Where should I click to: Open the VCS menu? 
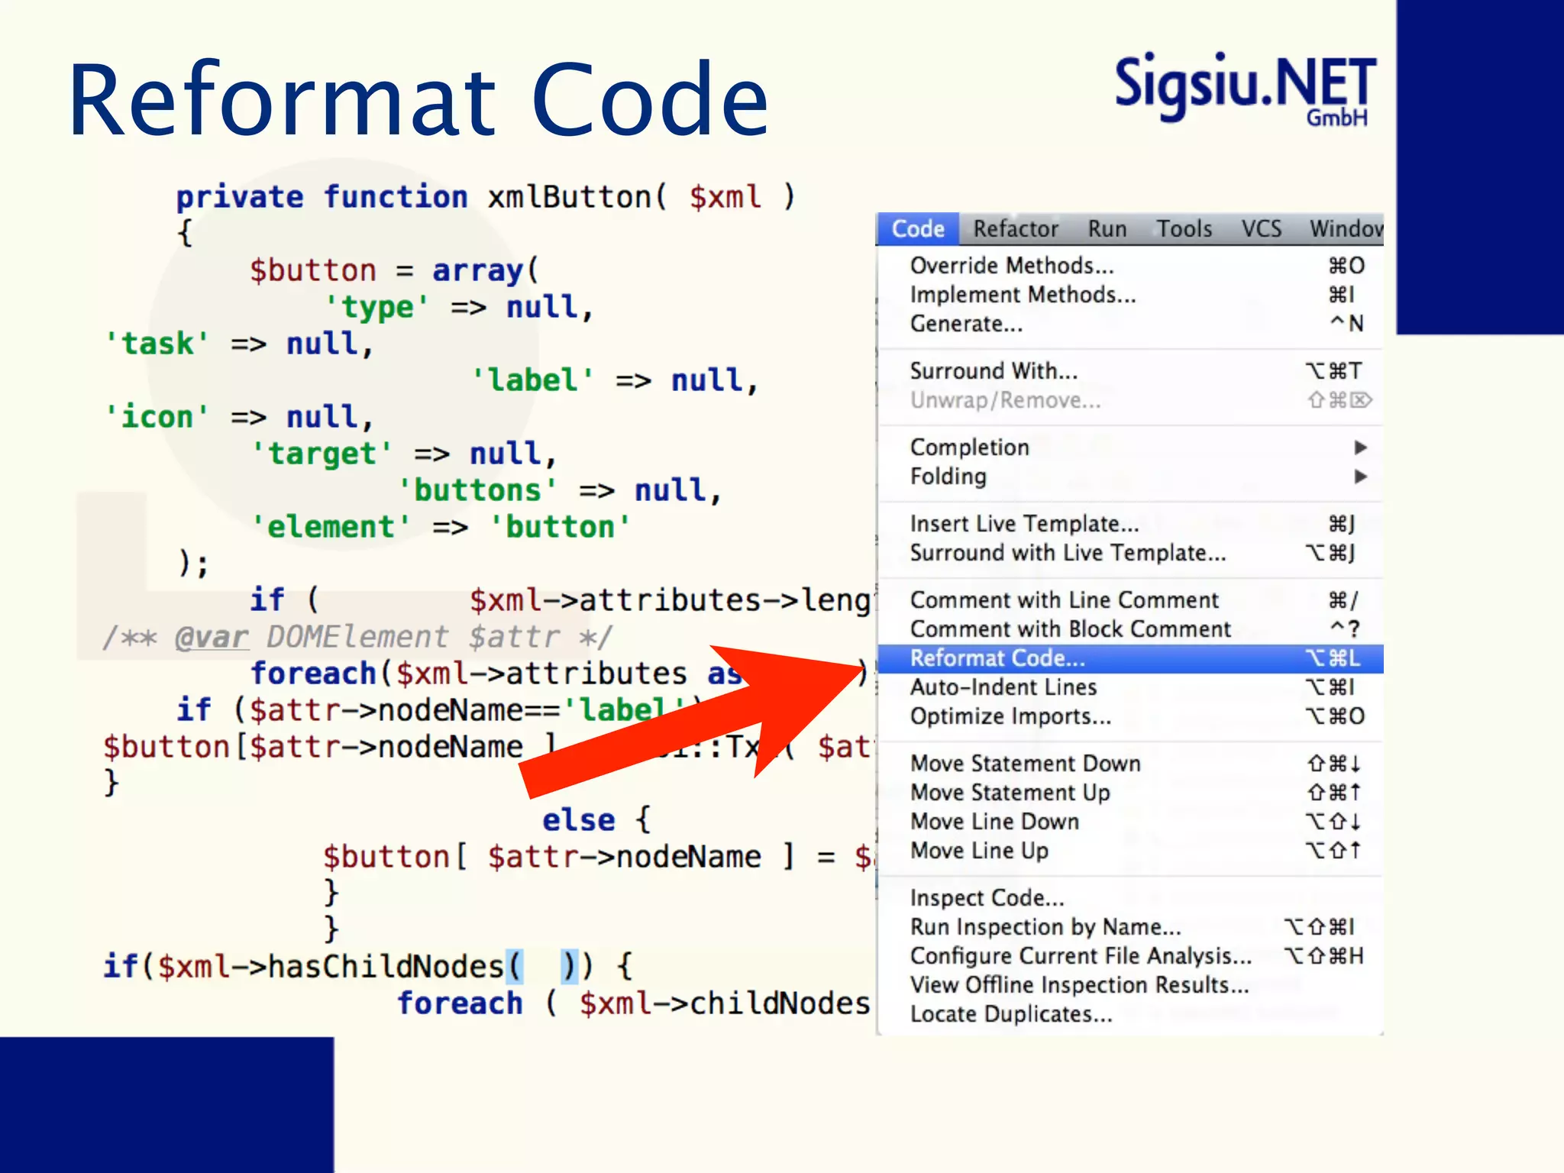[x=1261, y=229]
